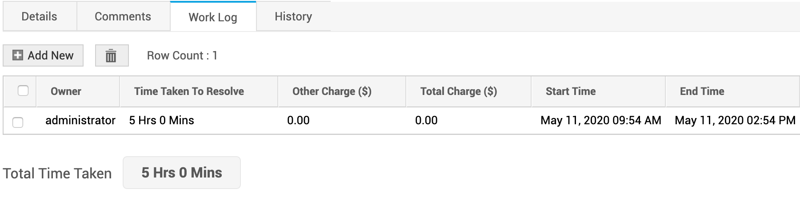Click the end time May 11, 2020 02:54 PM

735,120
